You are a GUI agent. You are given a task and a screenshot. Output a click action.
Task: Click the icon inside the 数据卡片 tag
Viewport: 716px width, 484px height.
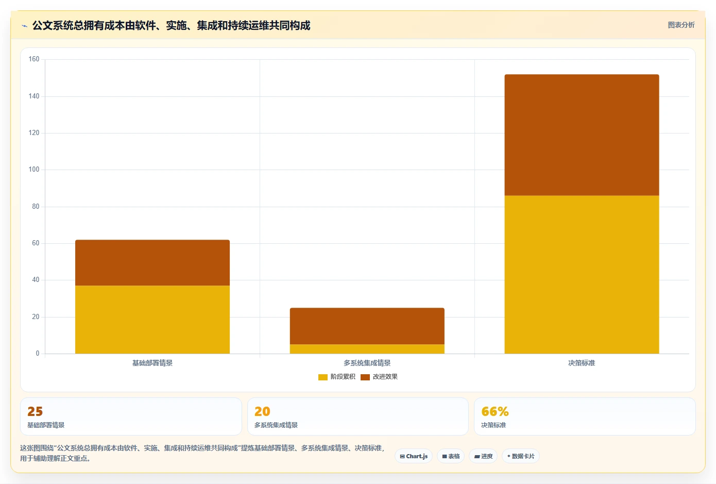(x=509, y=456)
